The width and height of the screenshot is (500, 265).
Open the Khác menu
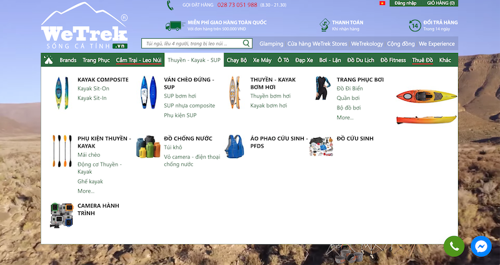point(445,60)
